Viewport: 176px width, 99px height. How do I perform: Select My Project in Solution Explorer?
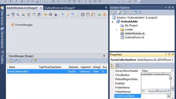[x=131, y=26]
